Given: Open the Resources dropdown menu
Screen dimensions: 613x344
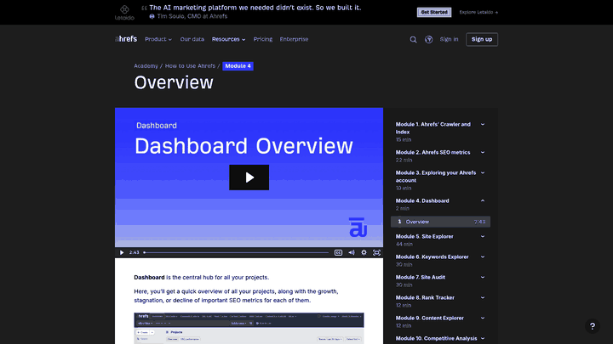Looking at the screenshot, I should pyautogui.click(x=229, y=39).
